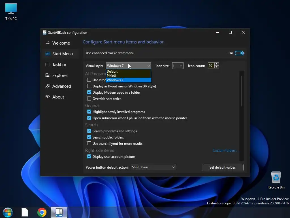Click the StartAllBack title bar icon
The height and width of the screenshot is (218, 290).
[44, 32]
